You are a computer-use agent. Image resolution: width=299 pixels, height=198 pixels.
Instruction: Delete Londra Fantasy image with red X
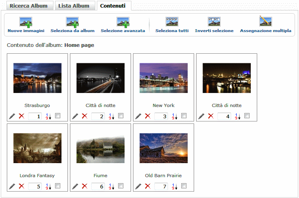pyautogui.click(x=21, y=186)
